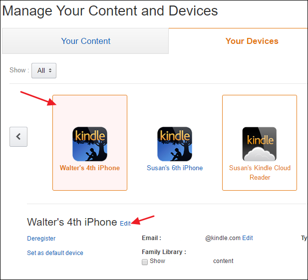
Task: Click the Deregister link
Action: pyautogui.click(x=41, y=239)
